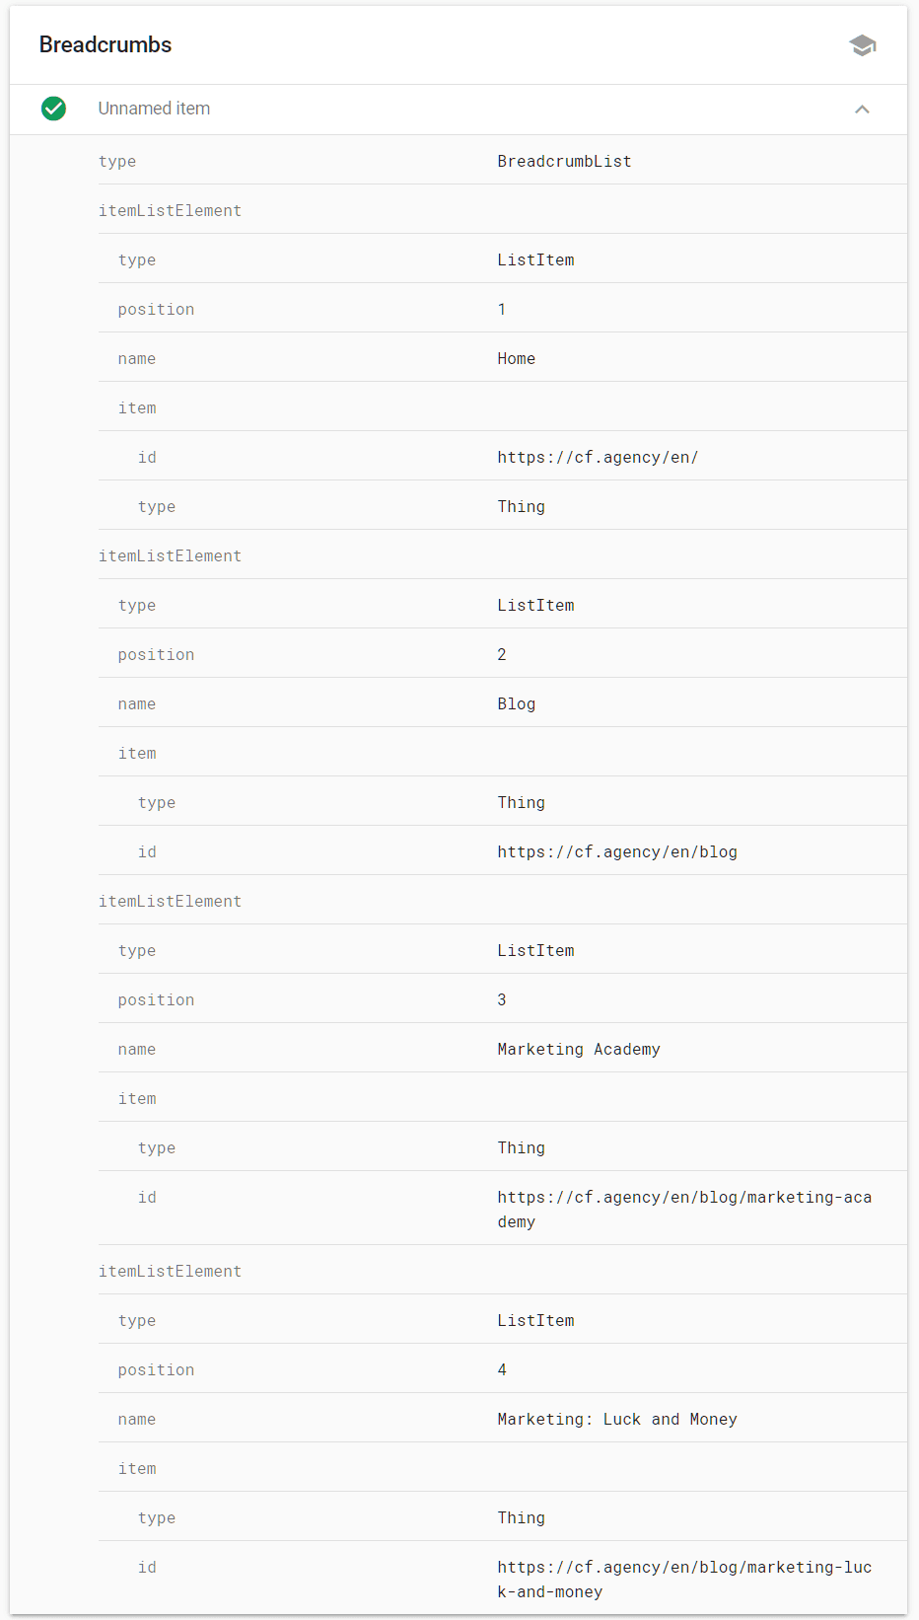Open the marketing-academy URL link
919x1620 pixels.
click(684, 1209)
